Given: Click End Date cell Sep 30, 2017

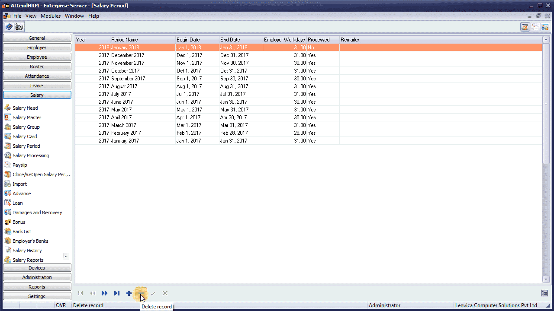Looking at the screenshot, I should [x=241, y=79].
